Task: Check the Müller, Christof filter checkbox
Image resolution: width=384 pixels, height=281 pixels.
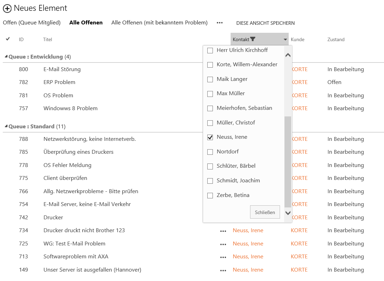Action: point(210,123)
